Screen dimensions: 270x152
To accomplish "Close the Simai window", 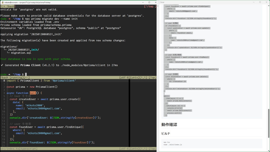I will (x=266, y=2).
